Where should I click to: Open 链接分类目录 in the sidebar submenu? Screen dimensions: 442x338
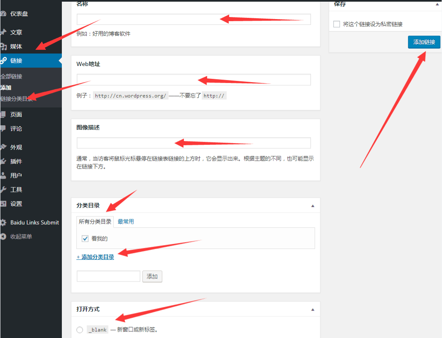[x=17, y=99]
